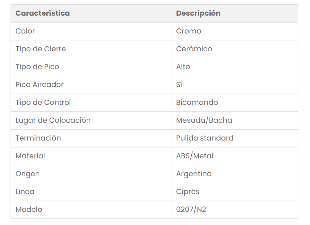Click the Sí value cell
Viewport: 310px width, 225px height.
click(179, 84)
